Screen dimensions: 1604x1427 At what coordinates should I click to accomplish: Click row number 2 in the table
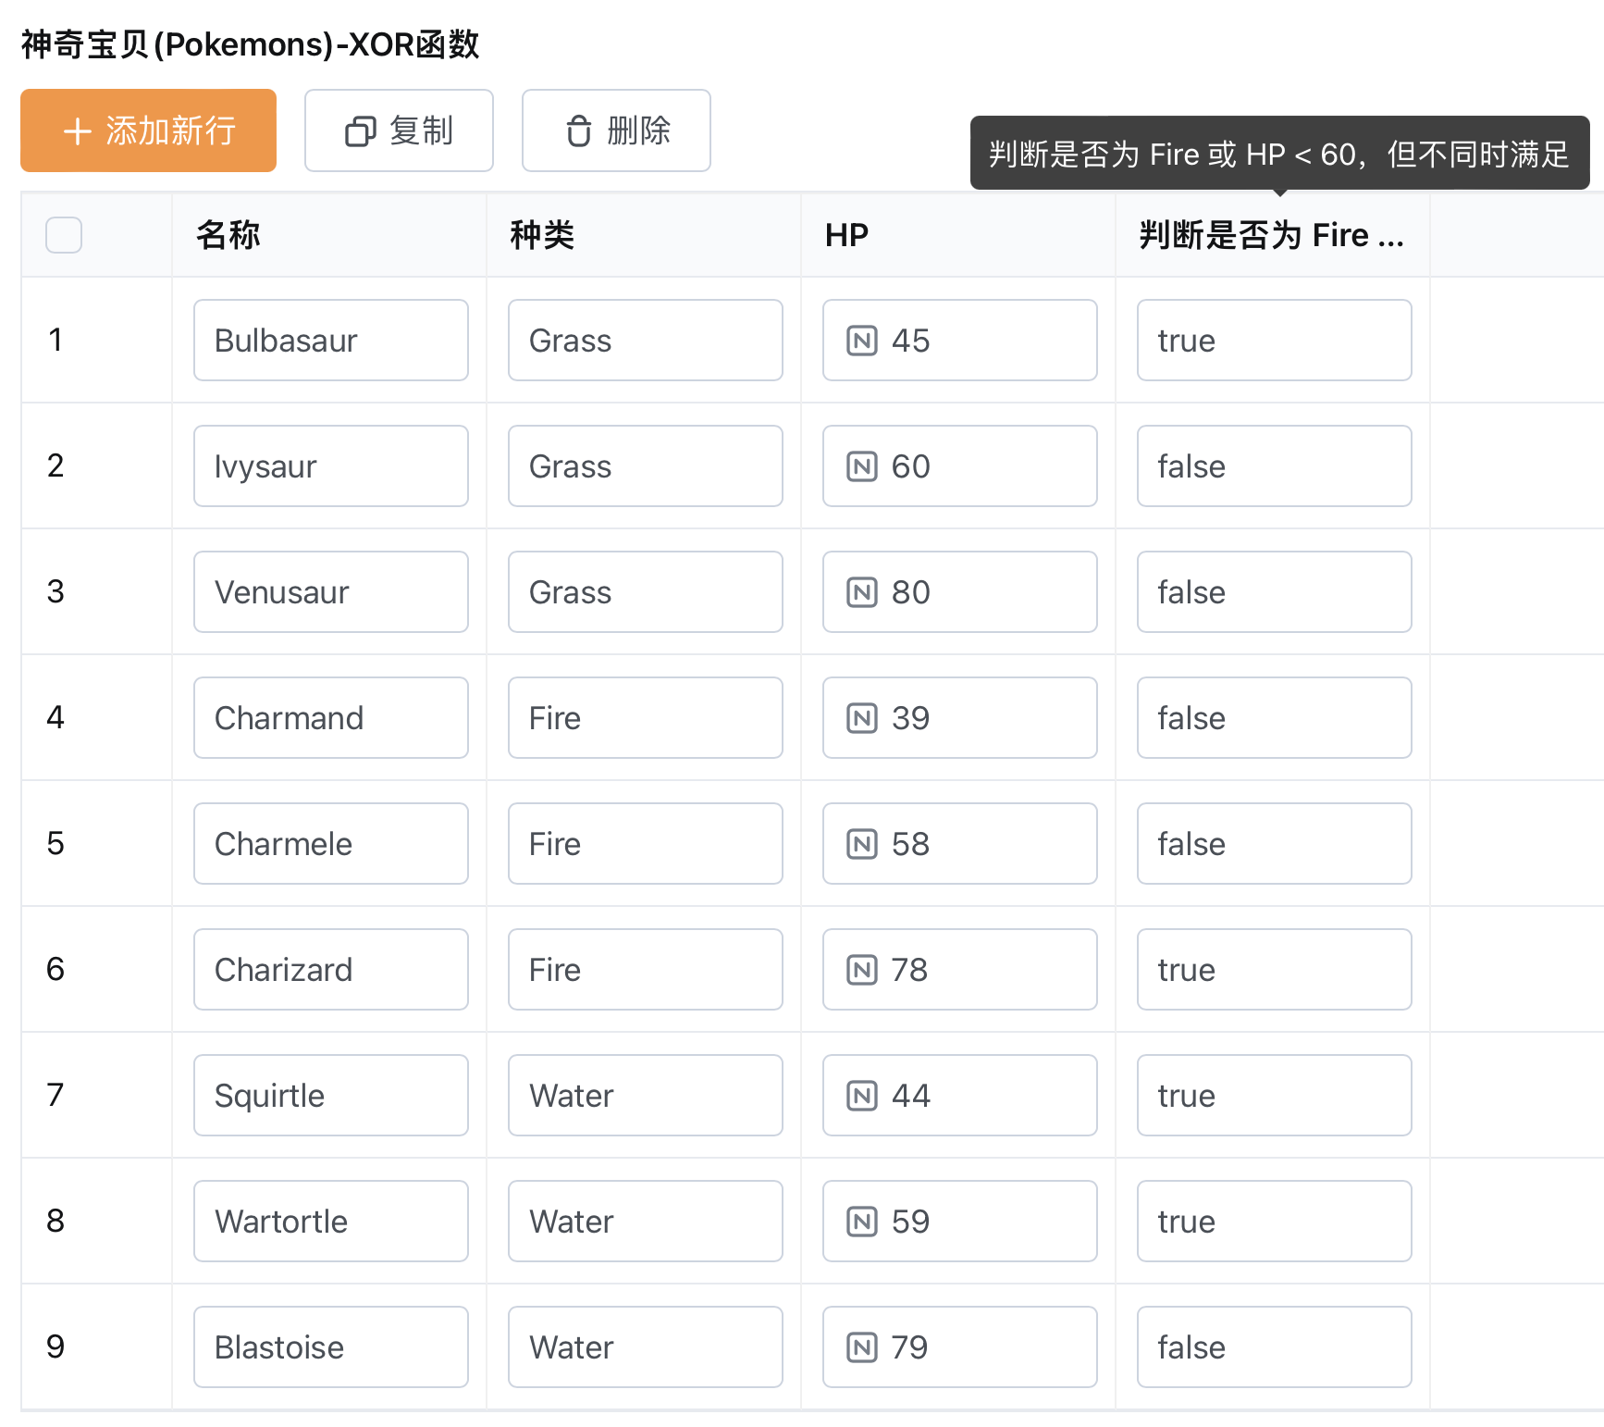(x=56, y=465)
